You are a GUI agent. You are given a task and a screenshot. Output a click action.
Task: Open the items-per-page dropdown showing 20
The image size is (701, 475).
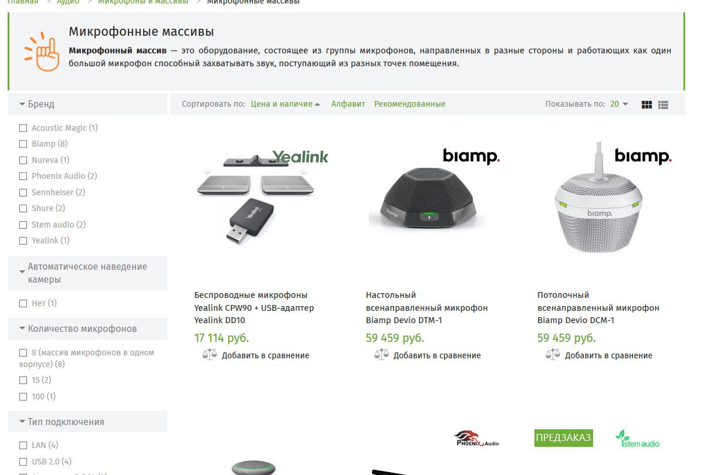[619, 104]
